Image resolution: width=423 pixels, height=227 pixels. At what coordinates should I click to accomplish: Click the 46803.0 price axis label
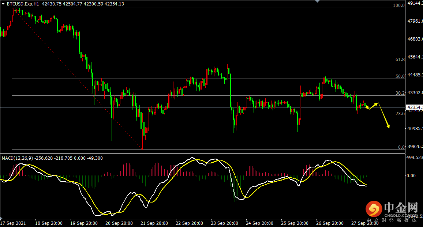(415, 39)
